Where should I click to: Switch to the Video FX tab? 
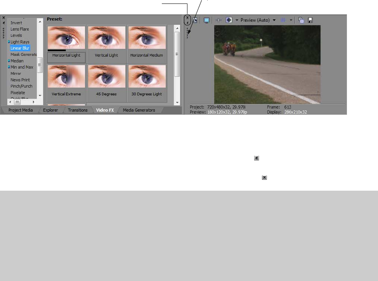(105, 110)
